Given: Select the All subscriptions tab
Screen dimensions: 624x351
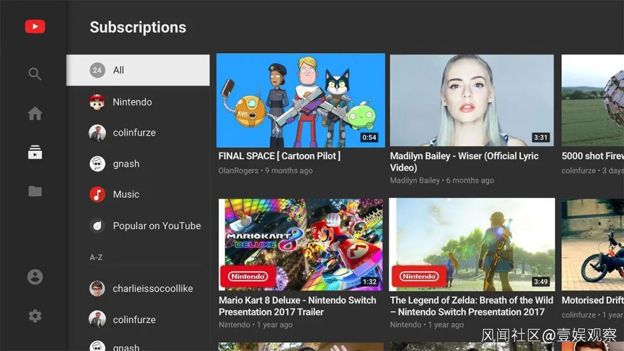Looking at the screenshot, I should tap(138, 70).
